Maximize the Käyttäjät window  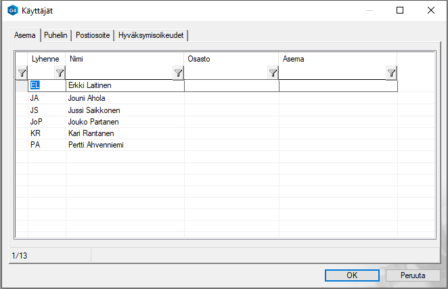point(400,10)
